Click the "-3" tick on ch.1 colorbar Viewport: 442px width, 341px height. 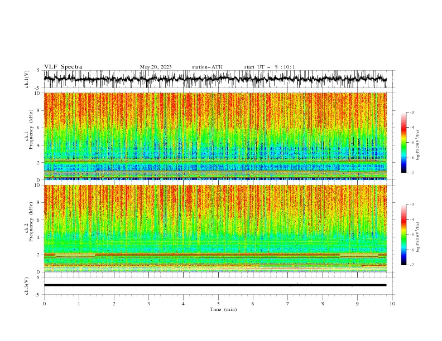[x=411, y=112]
